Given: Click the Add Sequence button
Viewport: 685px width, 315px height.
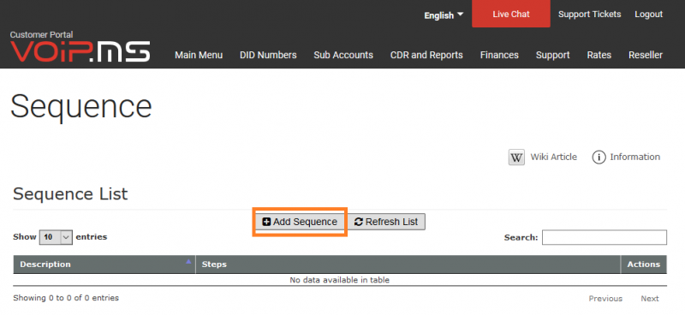Looking at the screenshot, I should click(300, 222).
